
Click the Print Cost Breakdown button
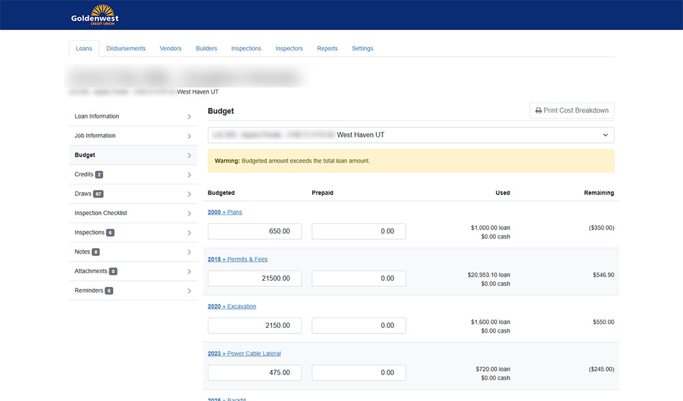572,111
